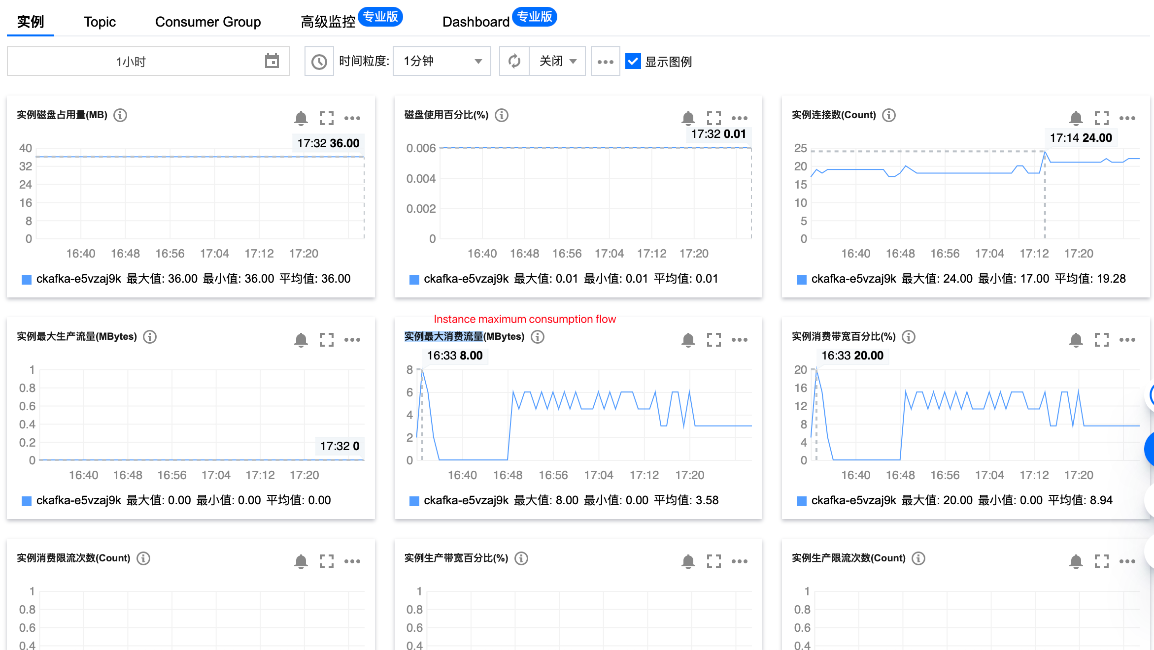Open the Dashboard professional edition page

tap(476, 21)
